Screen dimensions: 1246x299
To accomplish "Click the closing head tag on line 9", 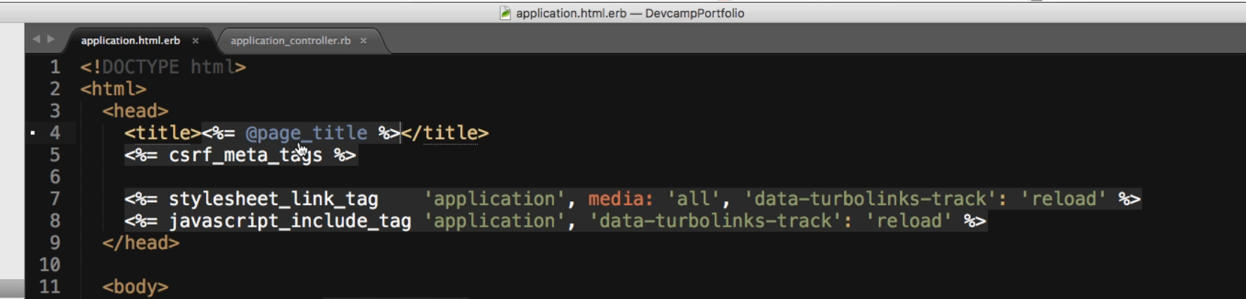I will click(141, 243).
